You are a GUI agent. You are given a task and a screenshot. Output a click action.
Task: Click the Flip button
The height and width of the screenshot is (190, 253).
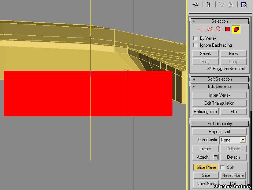[234, 112]
